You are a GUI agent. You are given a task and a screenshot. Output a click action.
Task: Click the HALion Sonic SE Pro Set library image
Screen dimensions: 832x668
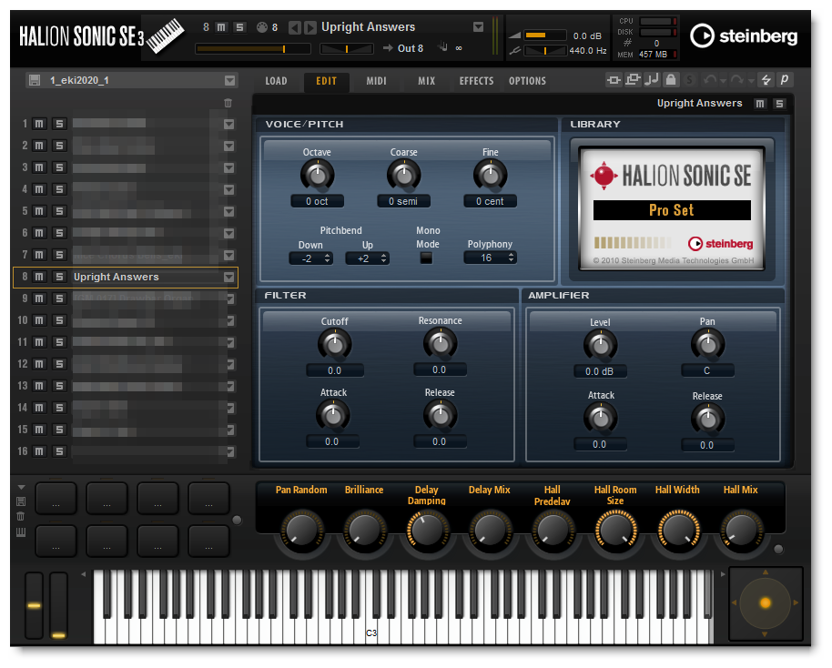673,208
